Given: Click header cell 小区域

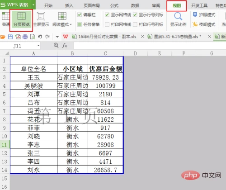Looking at the screenshot, I should point(72,69).
